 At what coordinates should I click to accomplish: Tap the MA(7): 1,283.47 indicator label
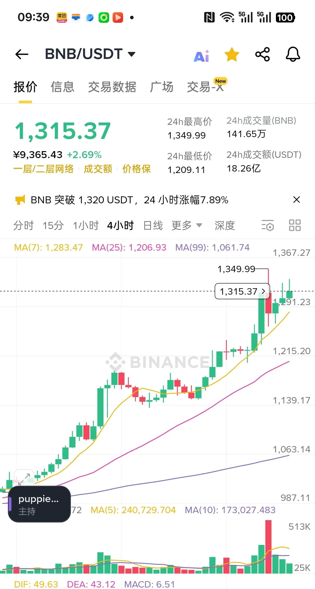click(48, 248)
